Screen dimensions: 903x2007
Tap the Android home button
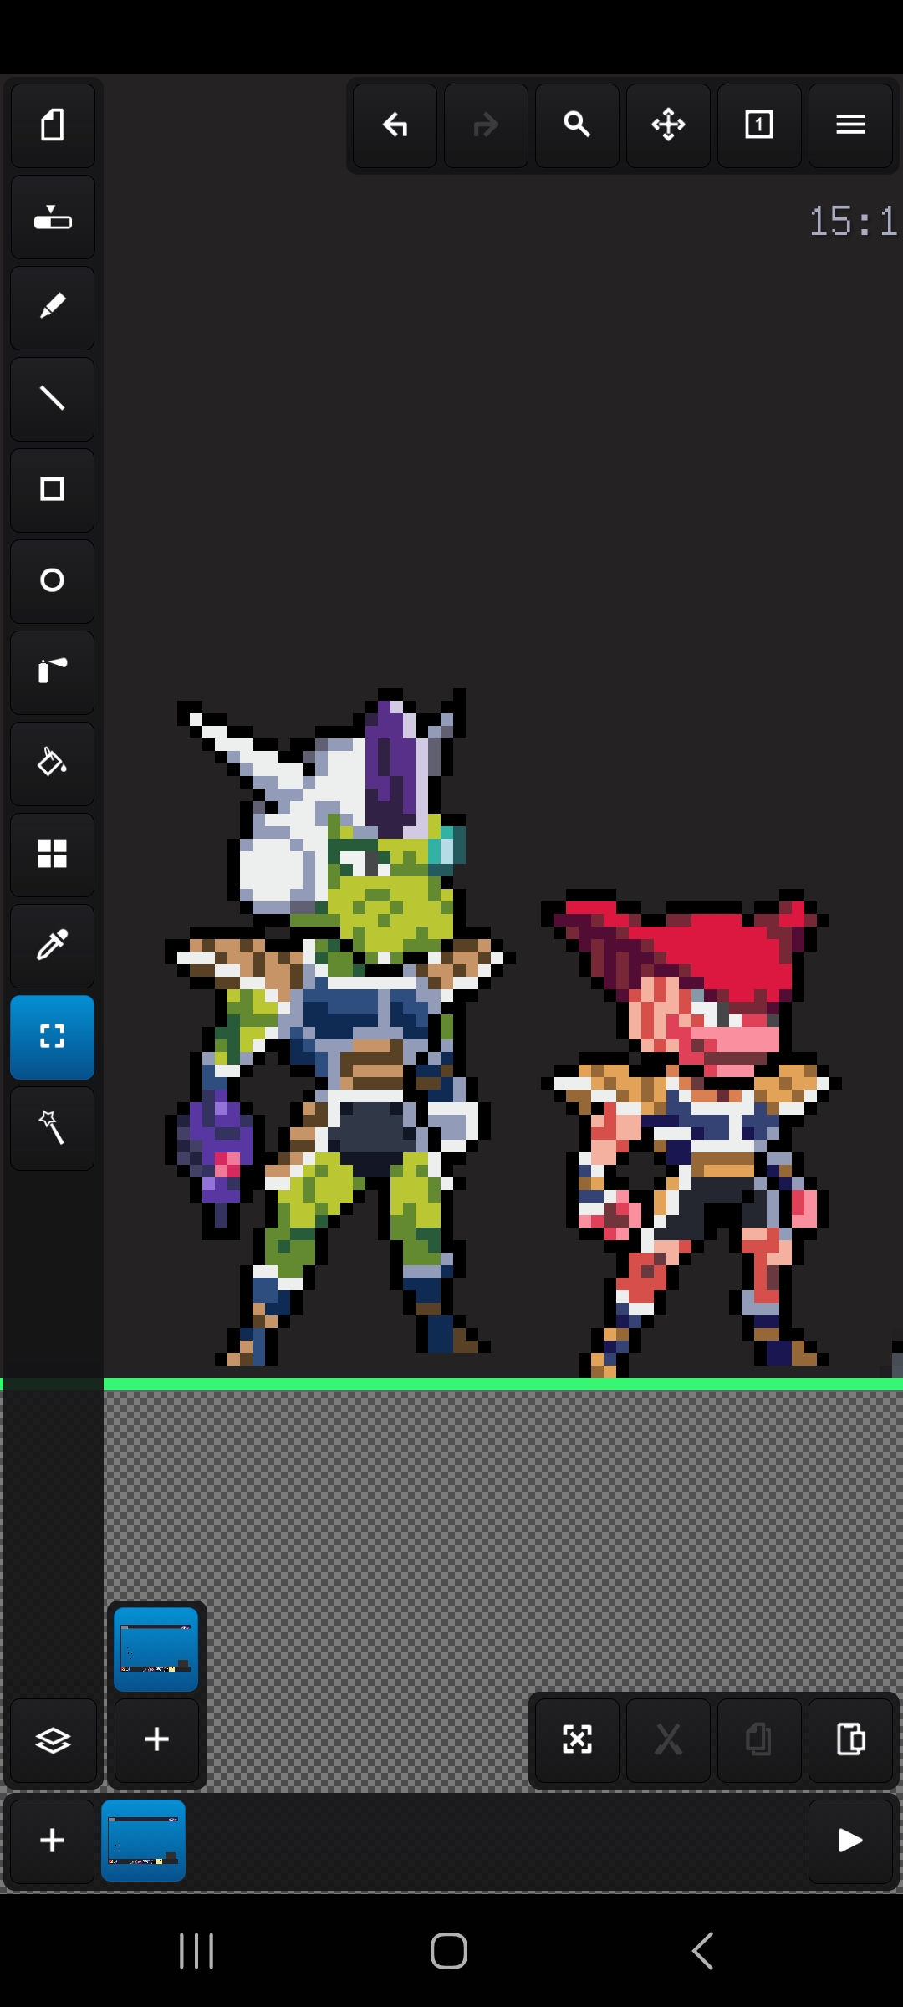coord(449,1951)
